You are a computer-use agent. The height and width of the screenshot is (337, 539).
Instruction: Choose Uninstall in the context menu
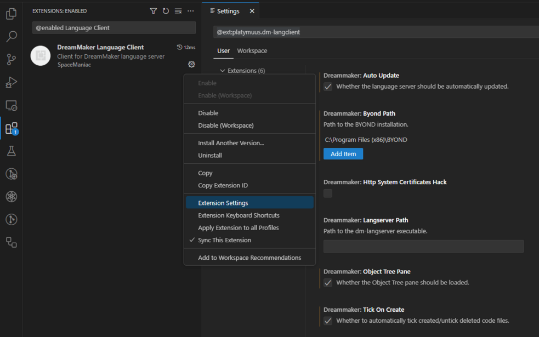click(x=209, y=155)
